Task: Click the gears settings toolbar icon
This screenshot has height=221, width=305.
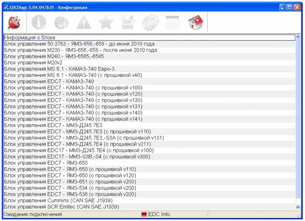Action: 150,22
